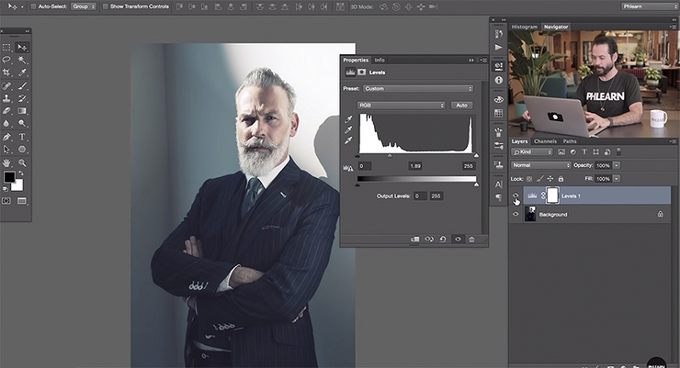Open the Preset dropdown showing Custom
This screenshot has width=680, height=368.
click(417, 88)
